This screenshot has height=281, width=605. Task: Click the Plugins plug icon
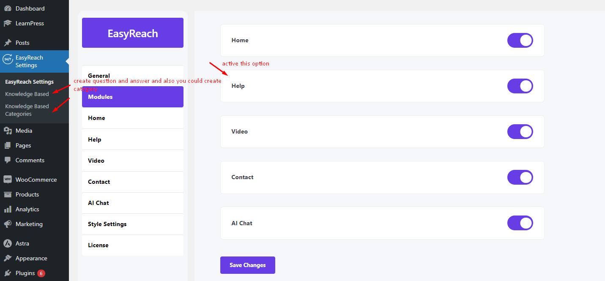(8, 273)
